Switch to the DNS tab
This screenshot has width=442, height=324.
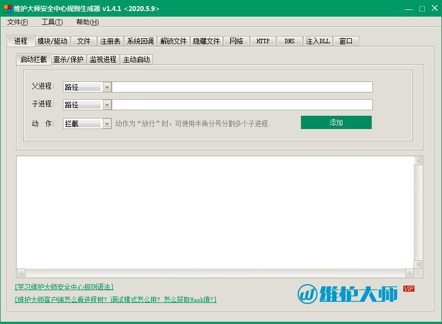289,41
